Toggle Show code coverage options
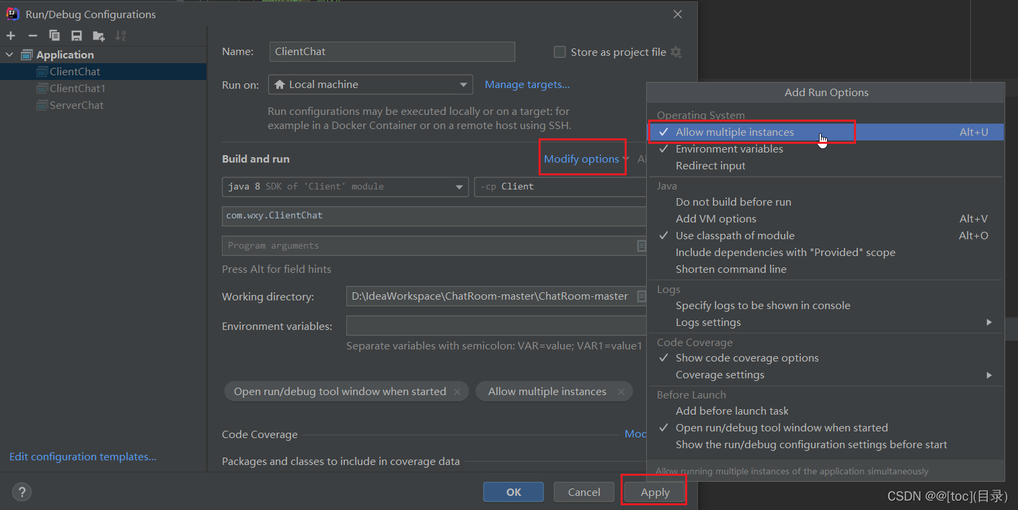 tap(826, 358)
